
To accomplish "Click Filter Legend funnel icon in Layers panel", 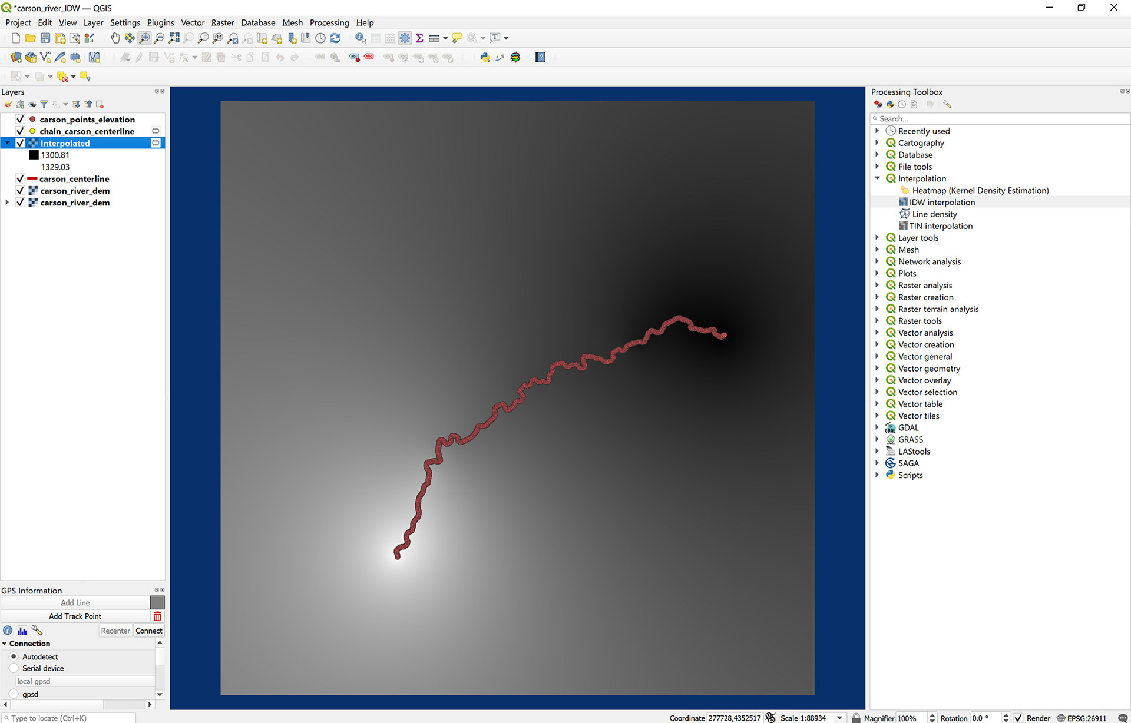I will [x=44, y=105].
